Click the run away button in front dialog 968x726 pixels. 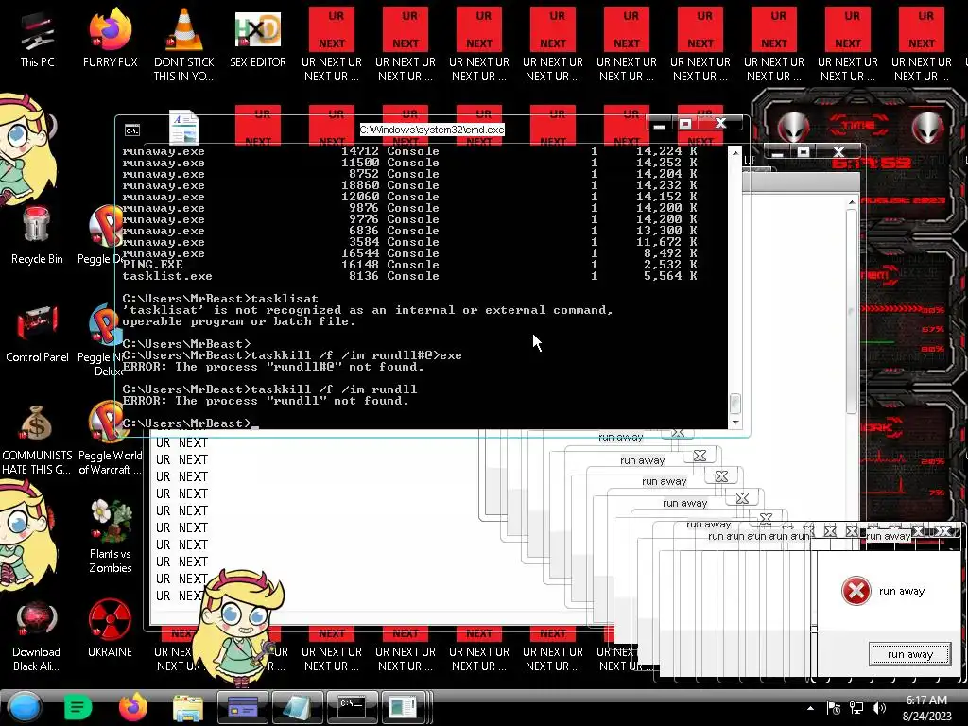[910, 654]
